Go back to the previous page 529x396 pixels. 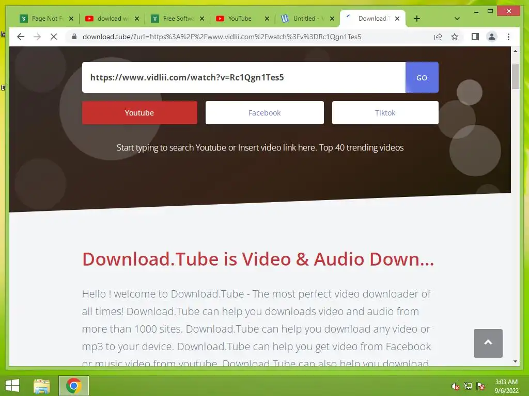[x=21, y=37]
